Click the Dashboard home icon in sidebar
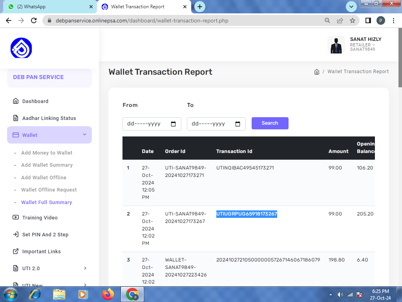 pyautogui.click(x=16, y=101)
